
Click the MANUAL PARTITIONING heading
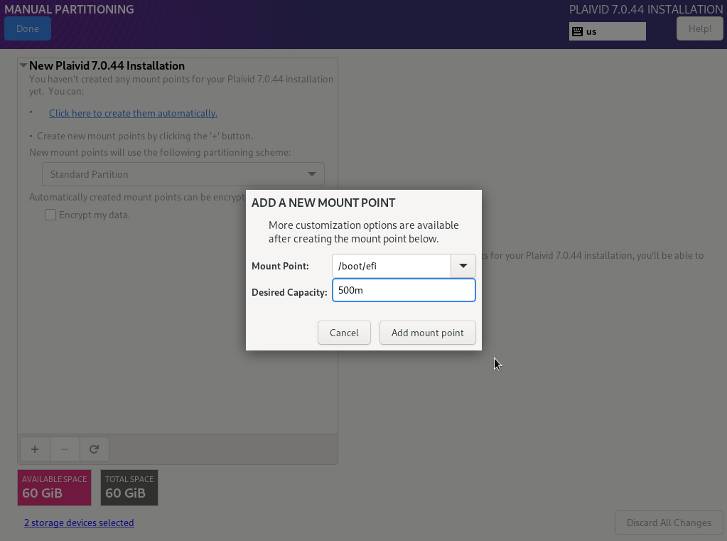69,9
